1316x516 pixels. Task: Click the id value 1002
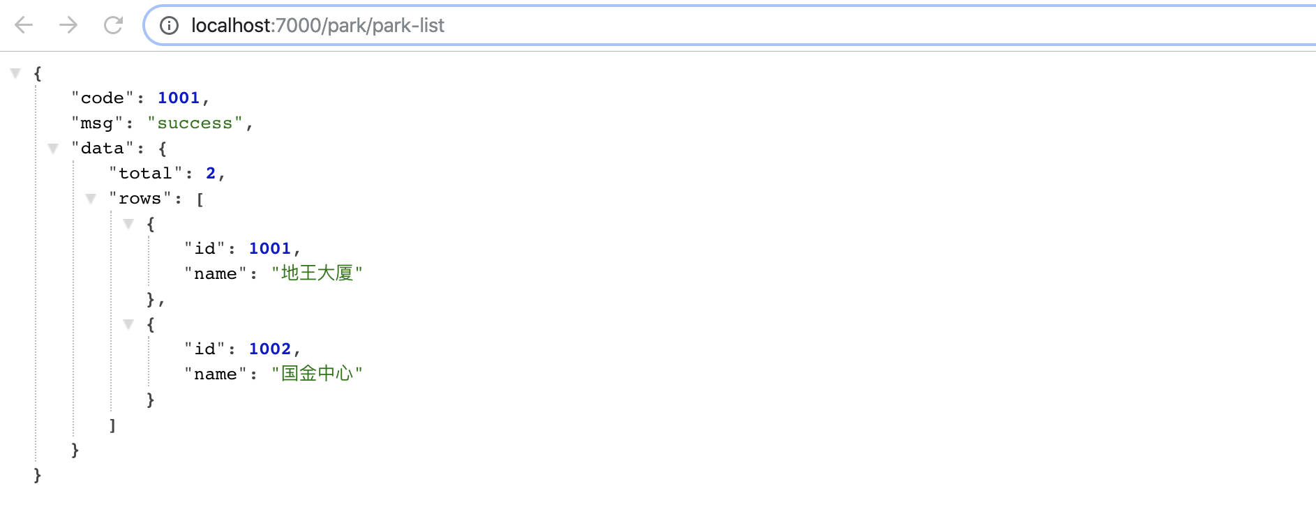270,349
